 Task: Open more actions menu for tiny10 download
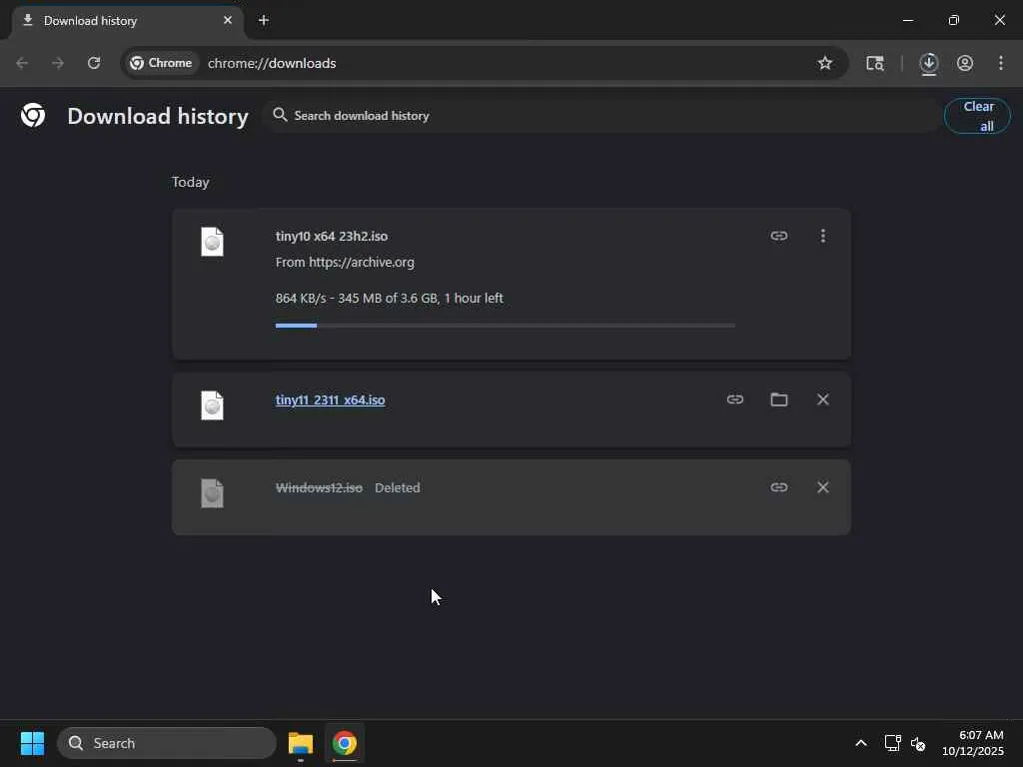point(823,236)
